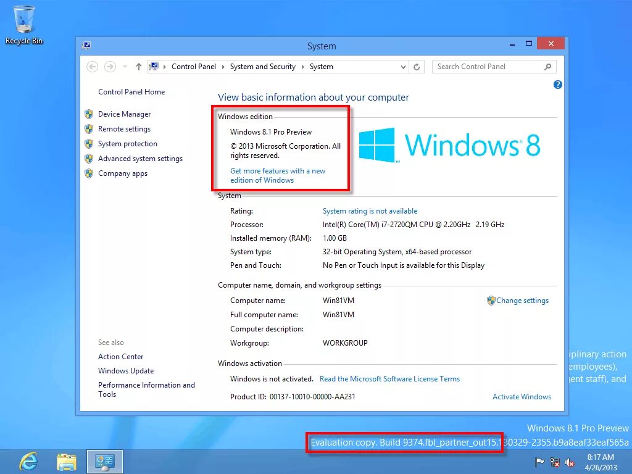Click Get more features with a new edition link
The height and width of the screenshot is (474, 632).
pyautogui.click(x=278, y=176)
